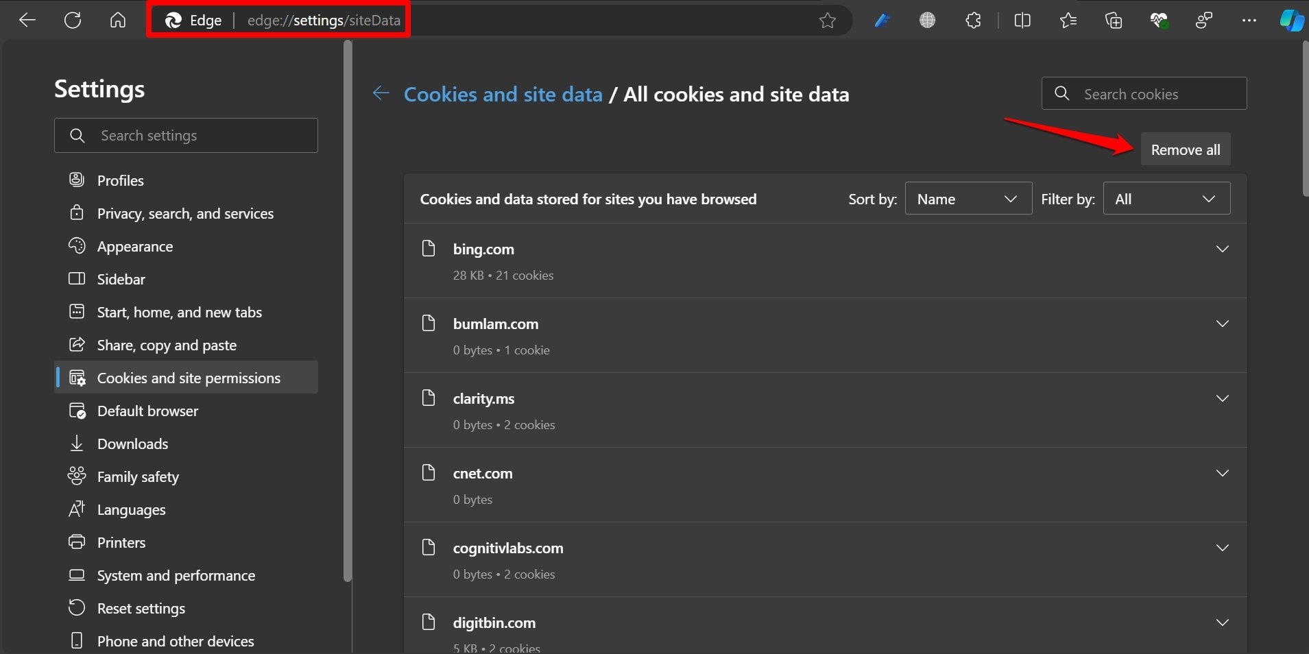This screenshot has height=654, width=1309.
Task: Select Cookies and site permissions
Action: [186, 378]
